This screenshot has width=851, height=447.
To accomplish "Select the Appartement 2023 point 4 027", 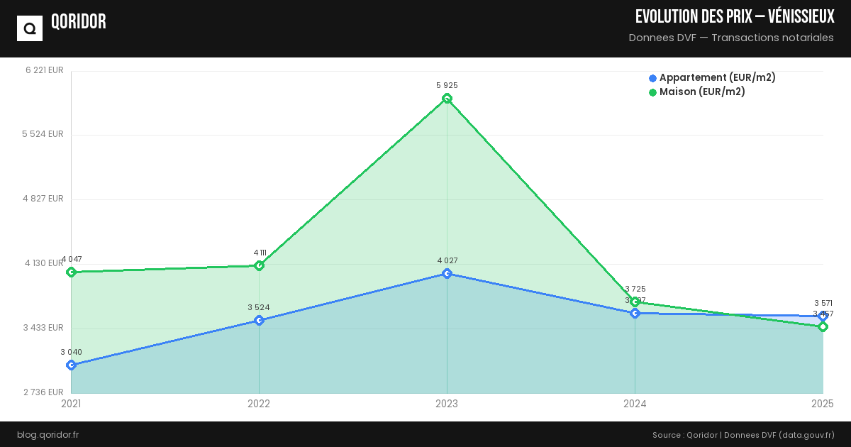I will click(x=447, y=273).
